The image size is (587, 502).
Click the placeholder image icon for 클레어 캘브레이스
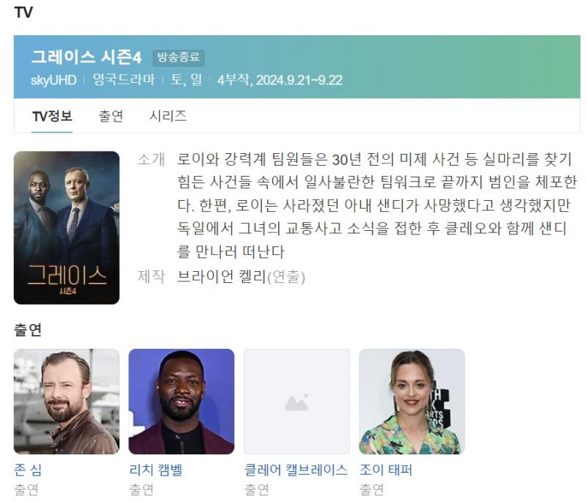[296, 402]
